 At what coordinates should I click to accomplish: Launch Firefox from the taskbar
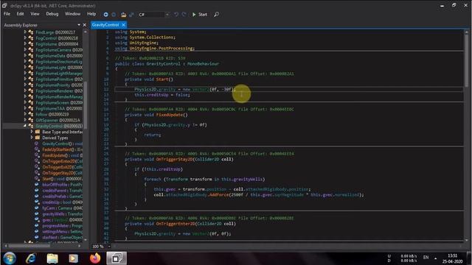tap(95, 258)
